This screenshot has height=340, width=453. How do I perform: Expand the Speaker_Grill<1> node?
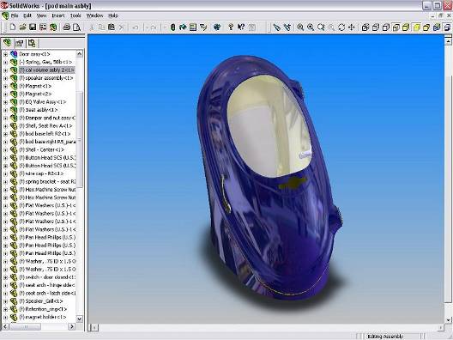click(5, 301)
